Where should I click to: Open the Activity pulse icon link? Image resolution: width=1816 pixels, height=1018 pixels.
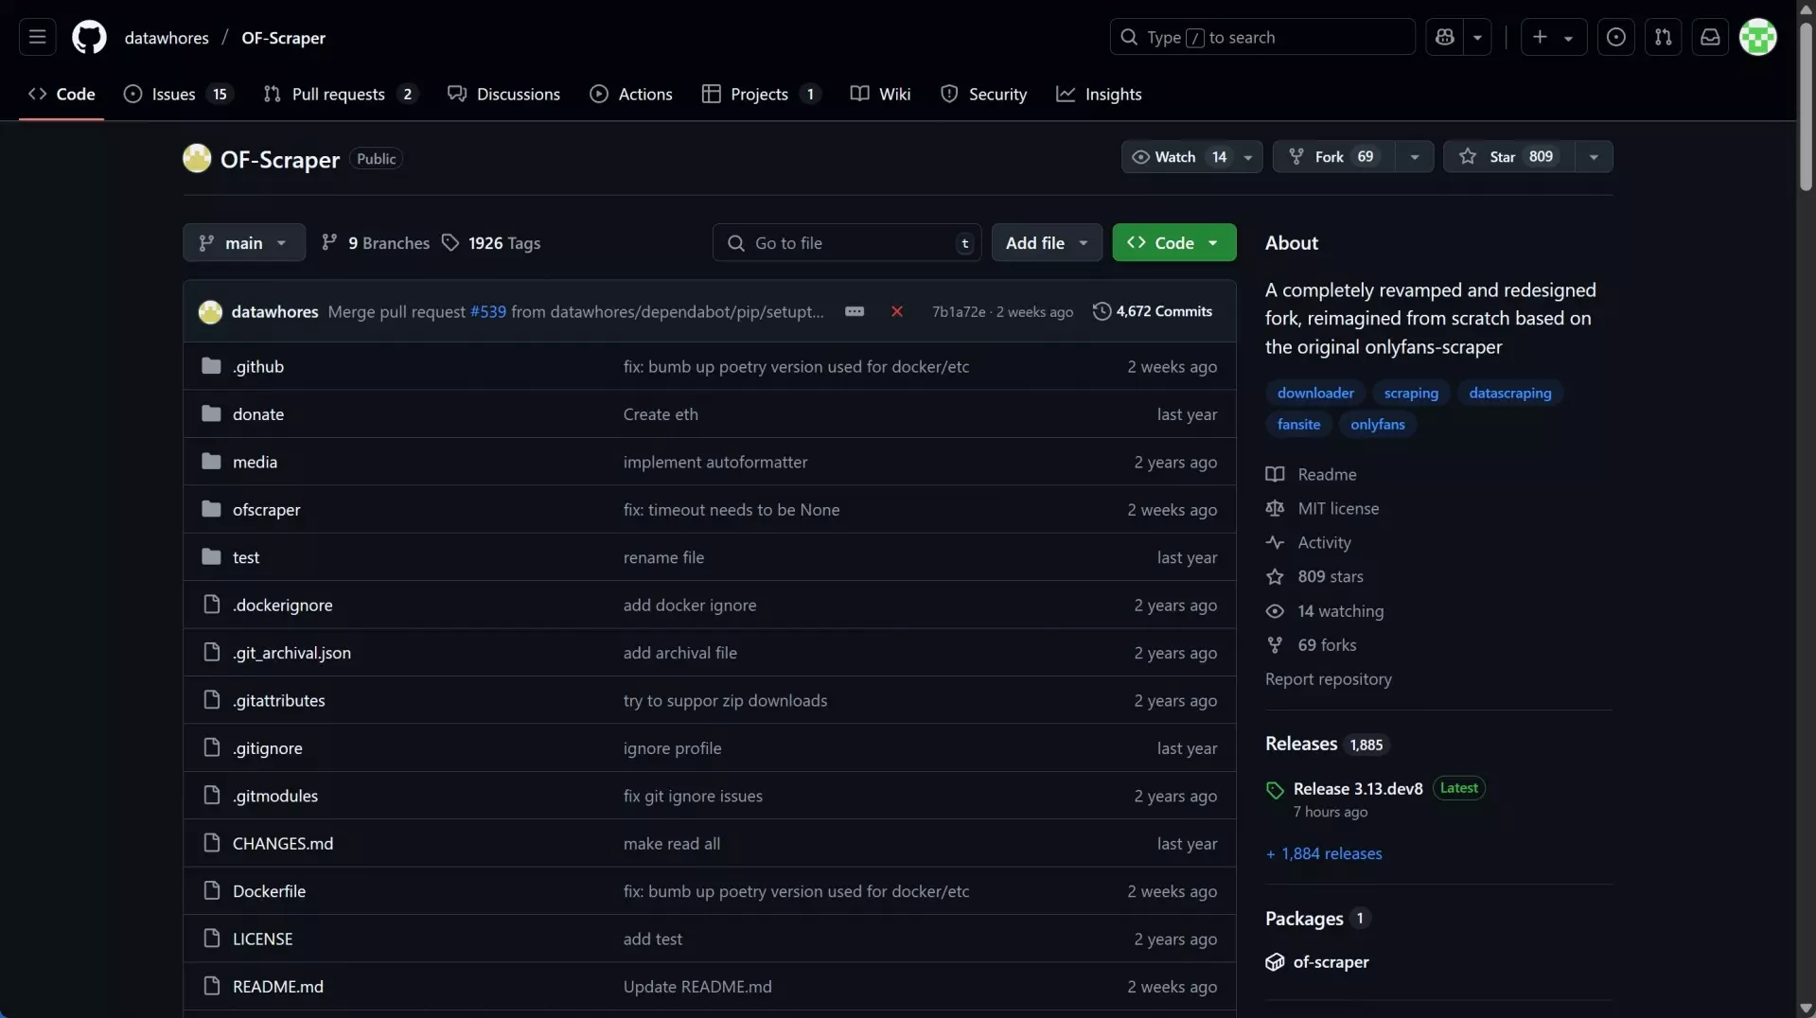coord(1275,542)
